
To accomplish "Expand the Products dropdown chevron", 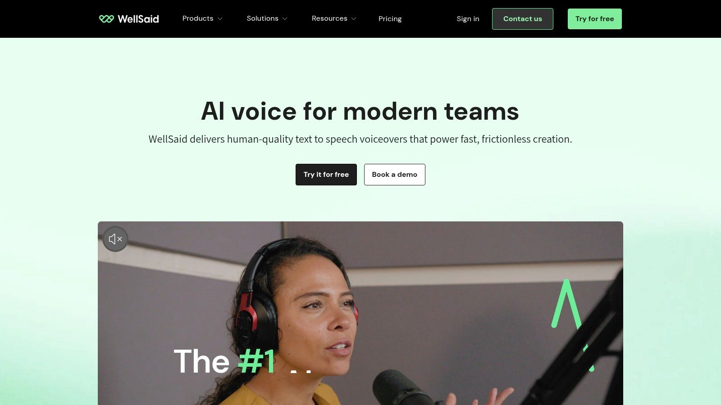I will click(220, 19).
